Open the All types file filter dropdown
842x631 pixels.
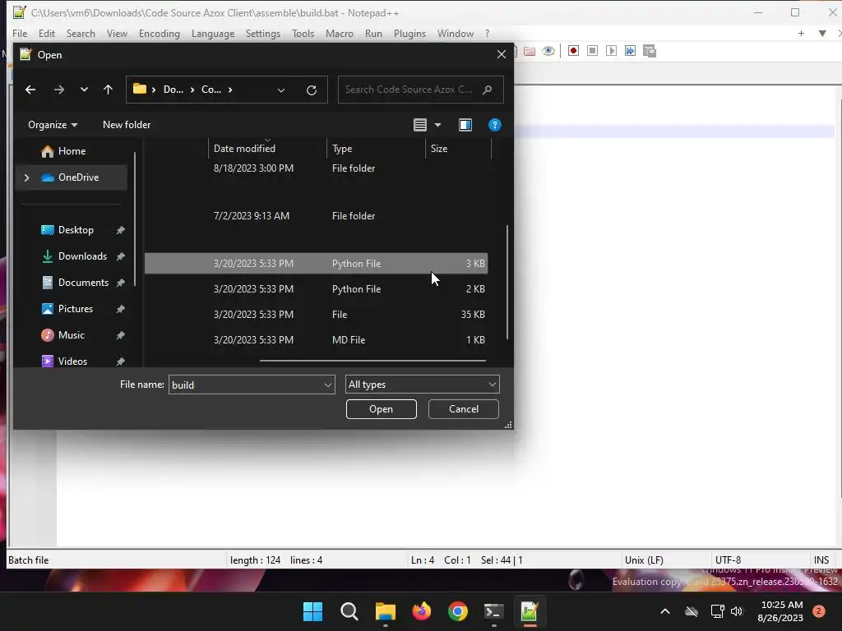pyautogui.click(x=422, y=385)
